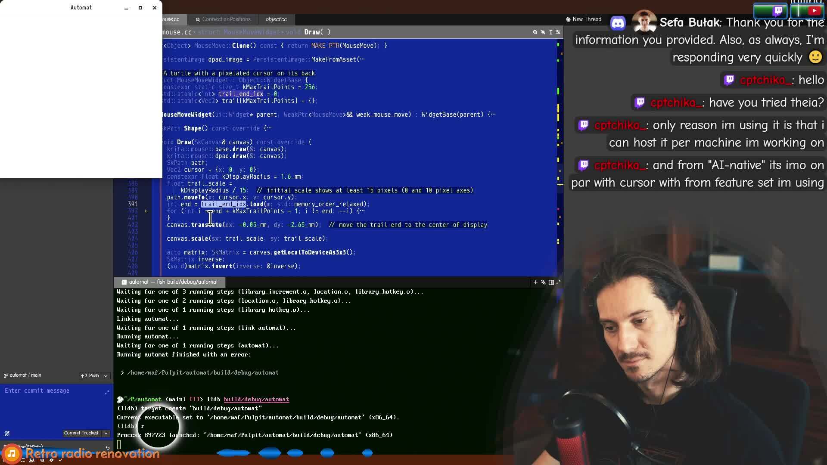Viewport: 827px width, 465px height.
Task: Unfold the collapsed for loop at line 392
Action: coord(146,211)
